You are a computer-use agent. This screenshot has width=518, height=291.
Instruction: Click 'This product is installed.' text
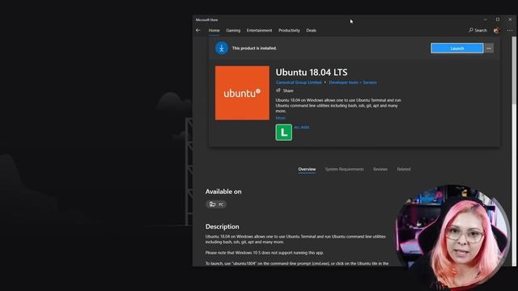coord(254,48)
